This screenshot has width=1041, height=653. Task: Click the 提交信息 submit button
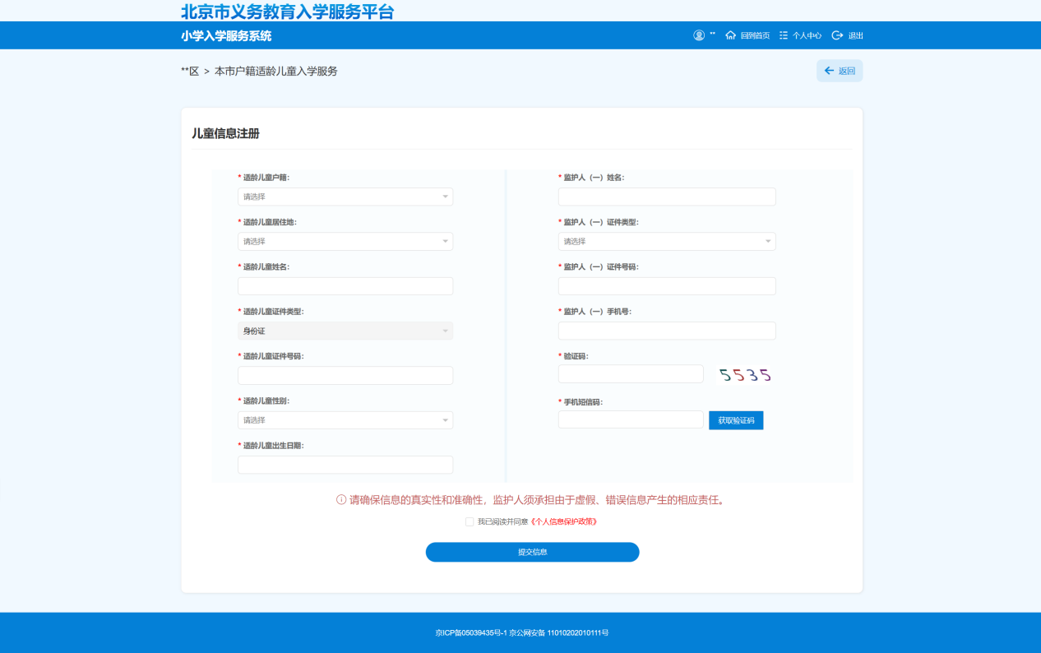[x=532, y=552]
